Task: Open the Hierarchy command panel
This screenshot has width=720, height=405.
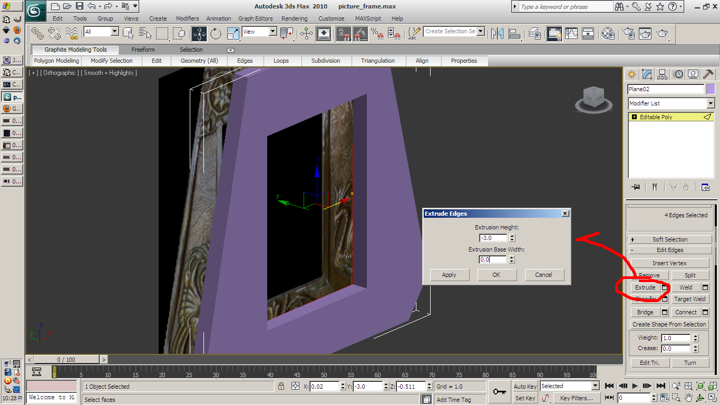Action: [x=663, y=74]
